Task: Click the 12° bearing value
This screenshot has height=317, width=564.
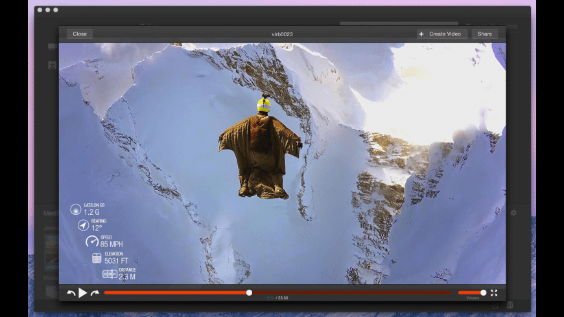Action: point(97,228)
